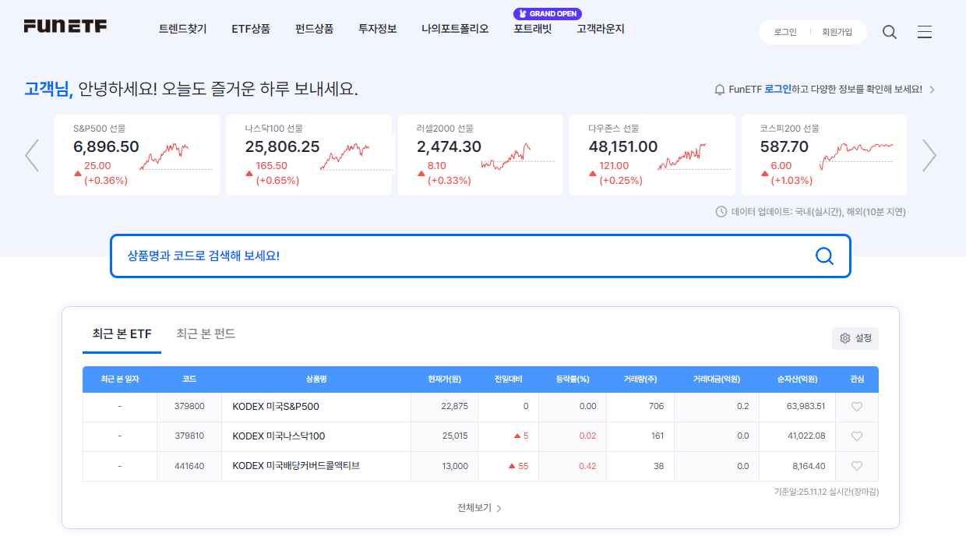This screenshot has width=966, height=540.
Task: Favorite KODEX 미국나스닥100 with heart icon
Action: click(857, 436)
